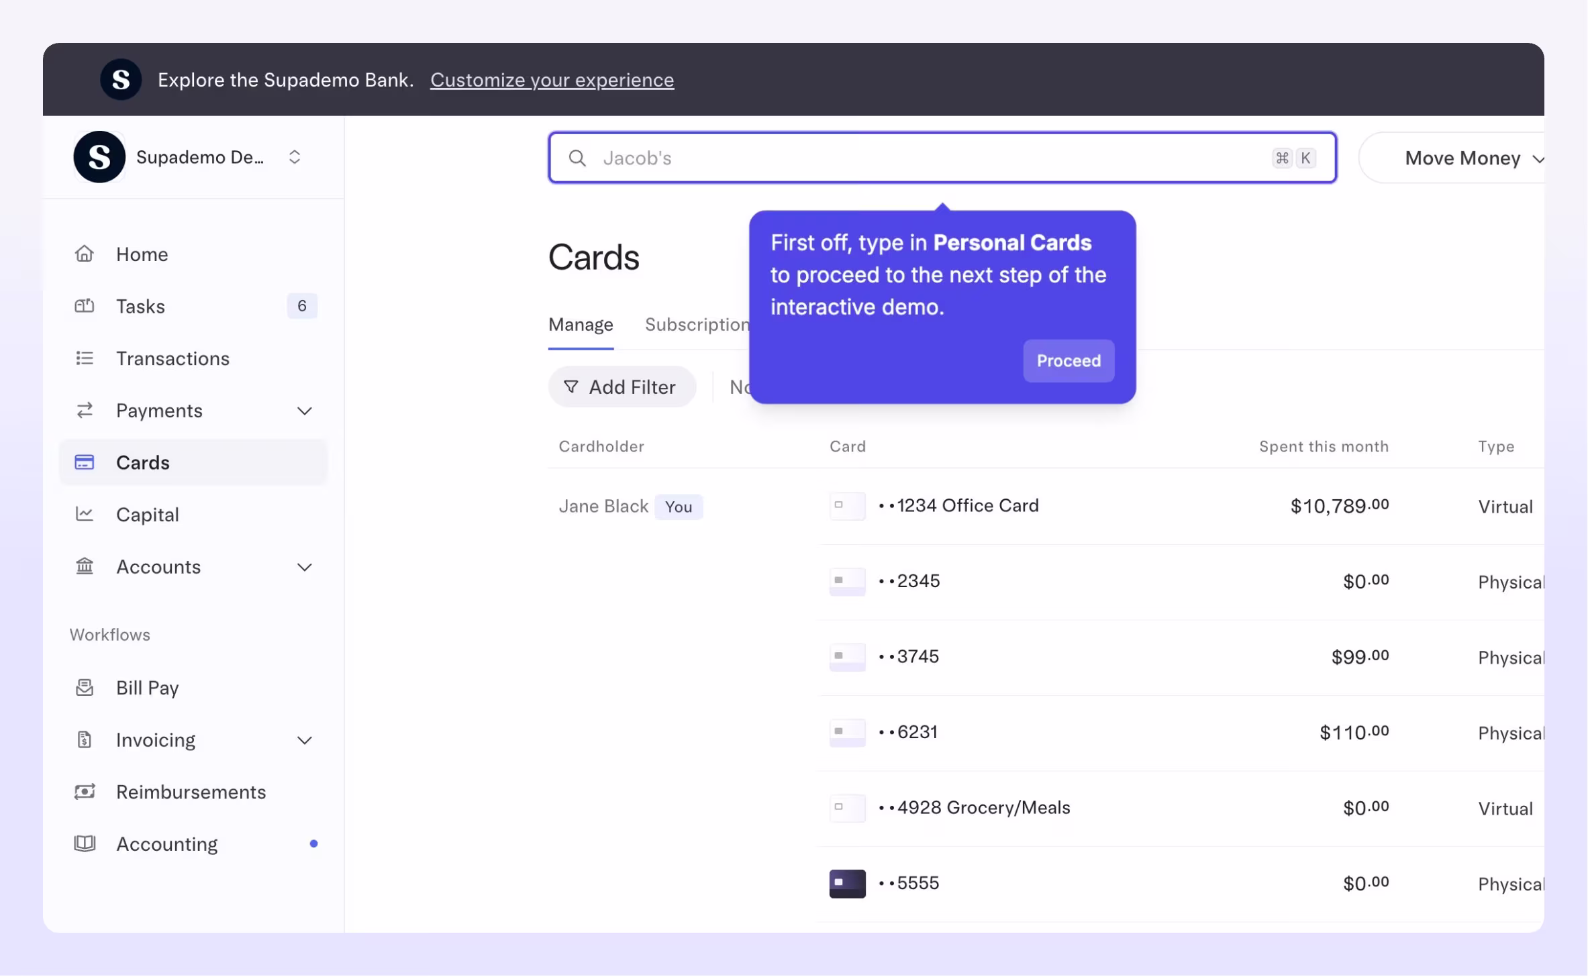The width and height of the screenshot is (1588, 977).
Task: Open Capital via its chart icon
Action: click(85, 514)
